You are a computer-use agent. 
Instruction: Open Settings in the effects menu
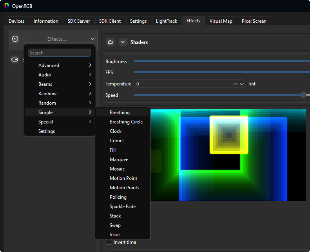pos(60,131)
